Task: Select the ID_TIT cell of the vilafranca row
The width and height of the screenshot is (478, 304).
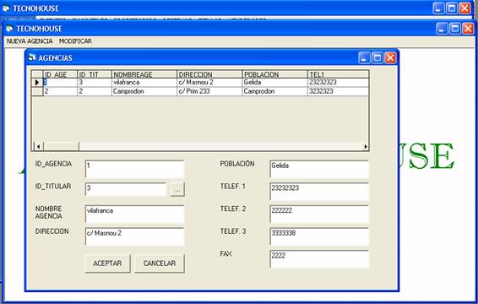Action: click(x=95, y=82)
